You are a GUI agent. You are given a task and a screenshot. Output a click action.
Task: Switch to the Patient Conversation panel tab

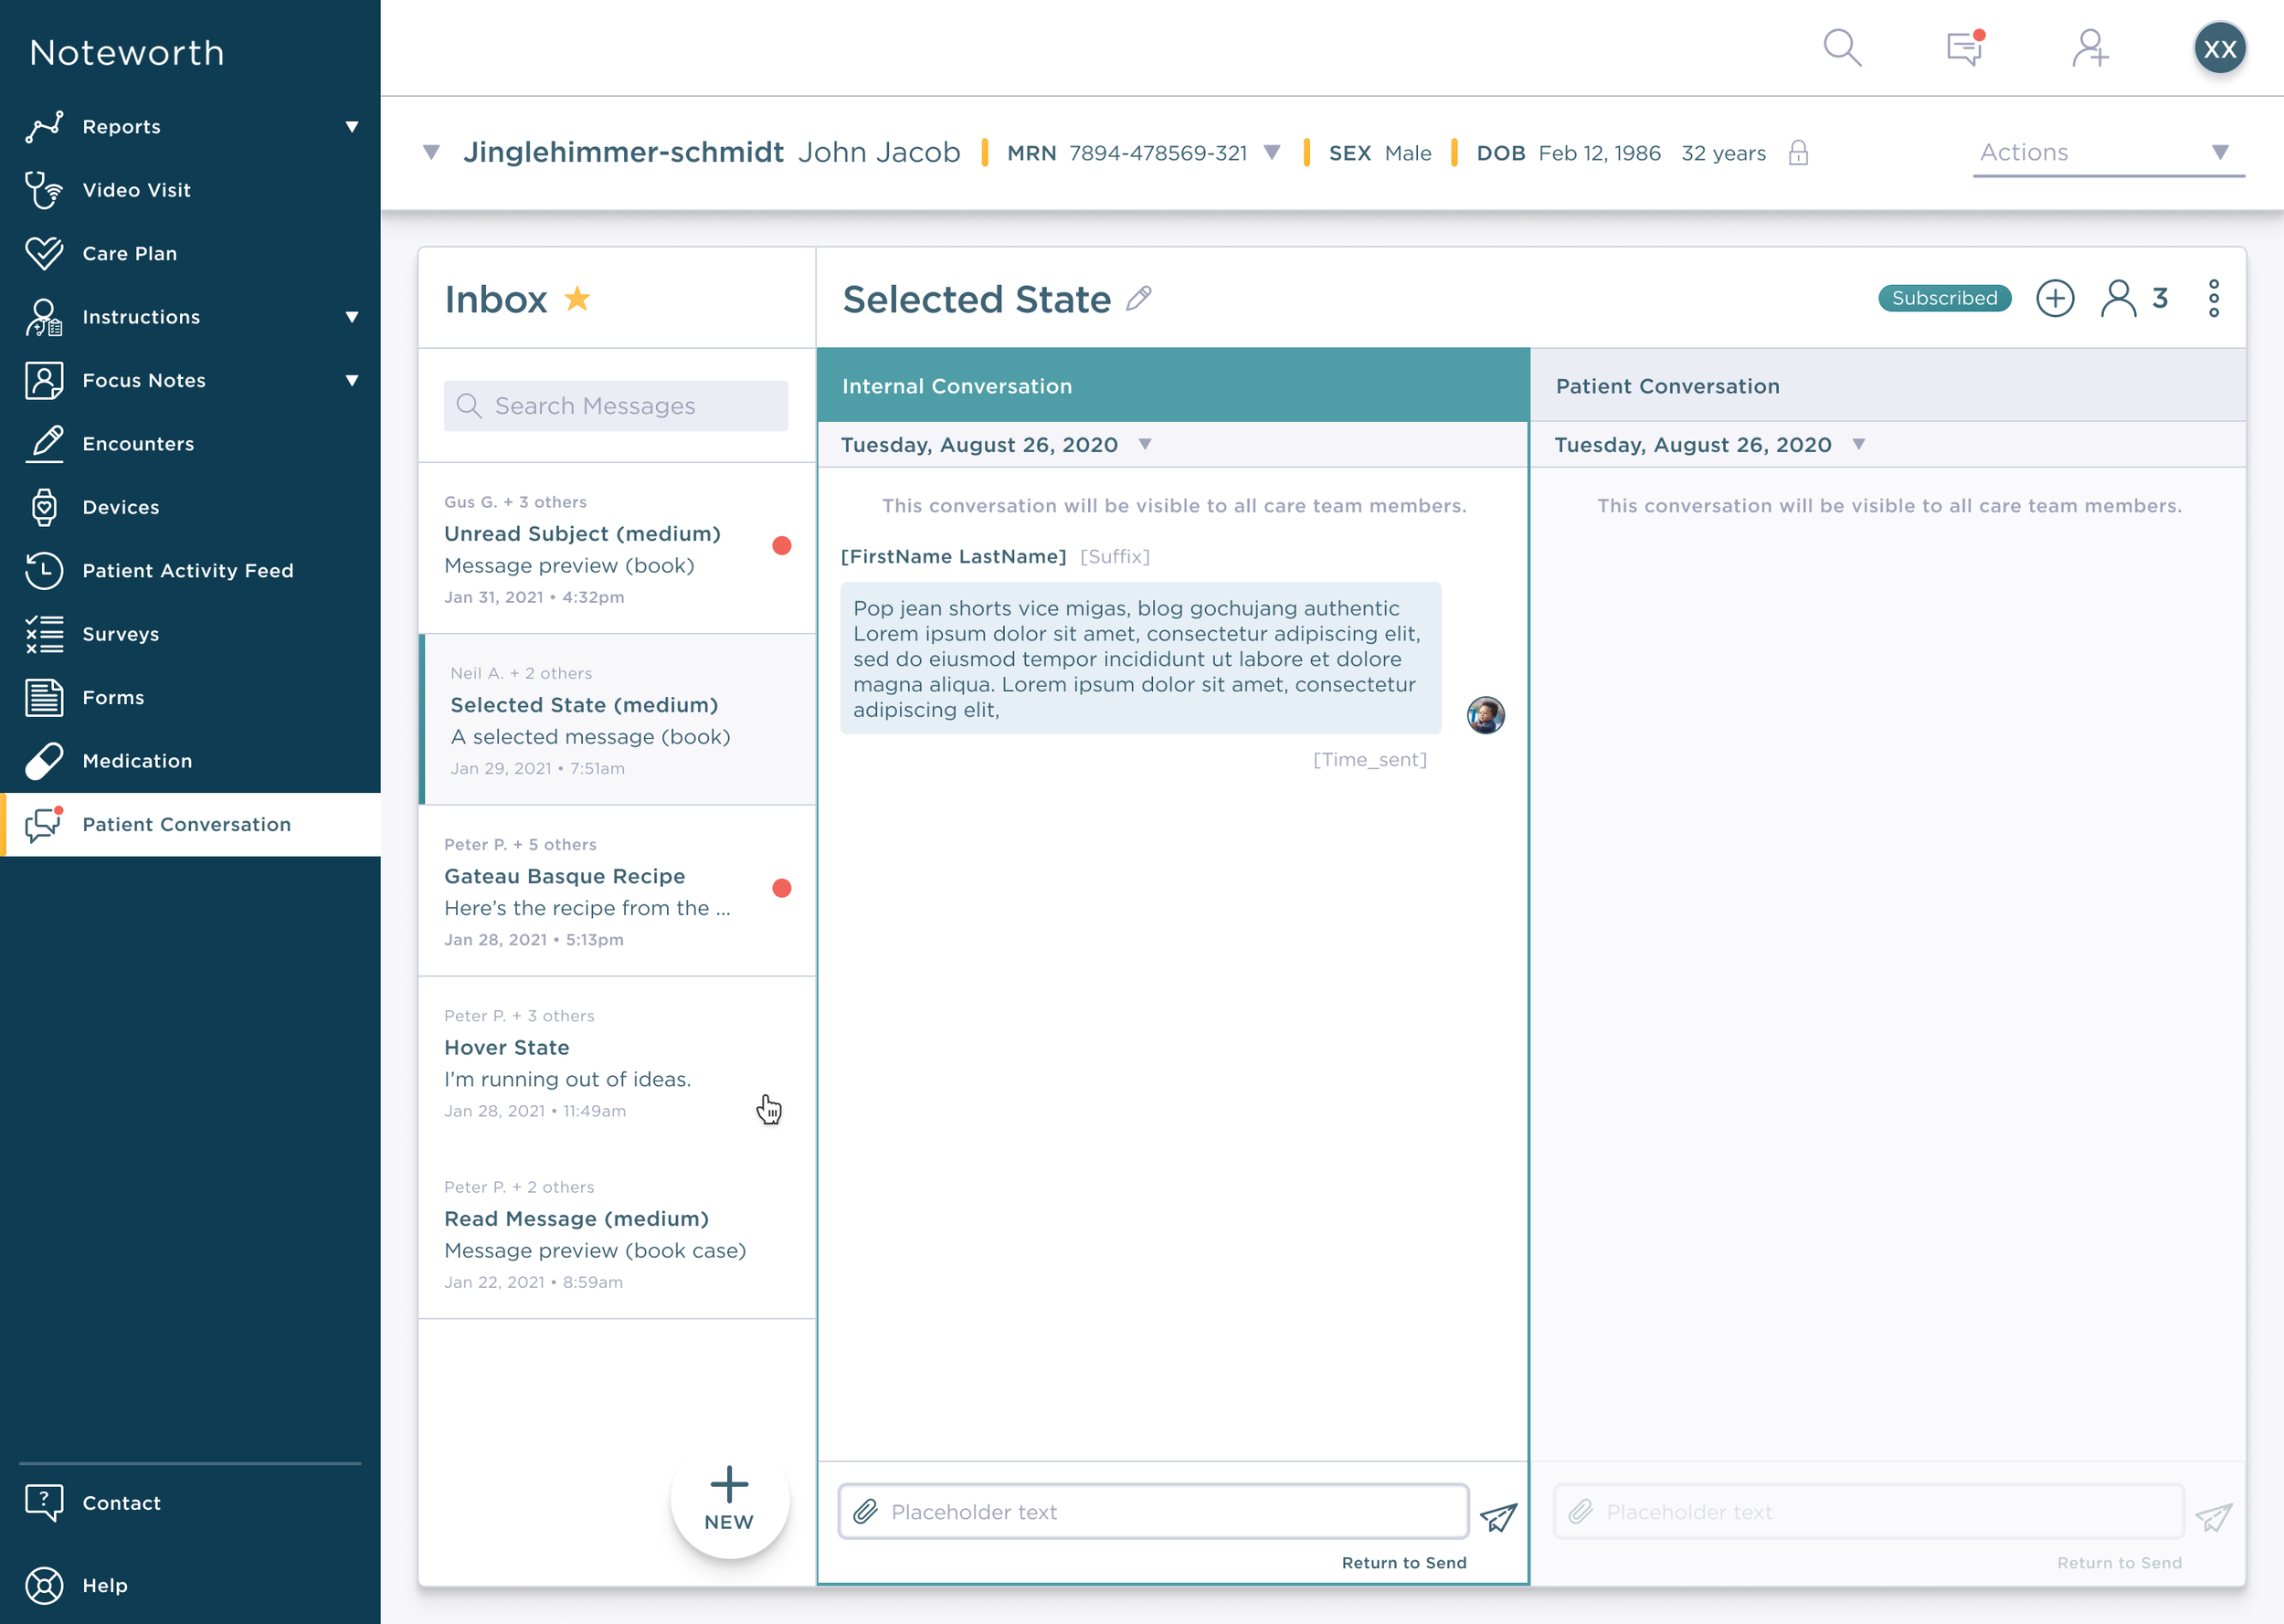[1887, 386]
